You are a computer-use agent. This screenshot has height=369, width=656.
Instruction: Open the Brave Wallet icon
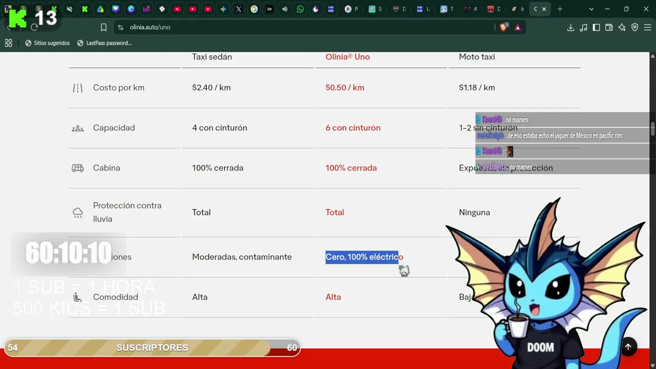coord(609,27)
